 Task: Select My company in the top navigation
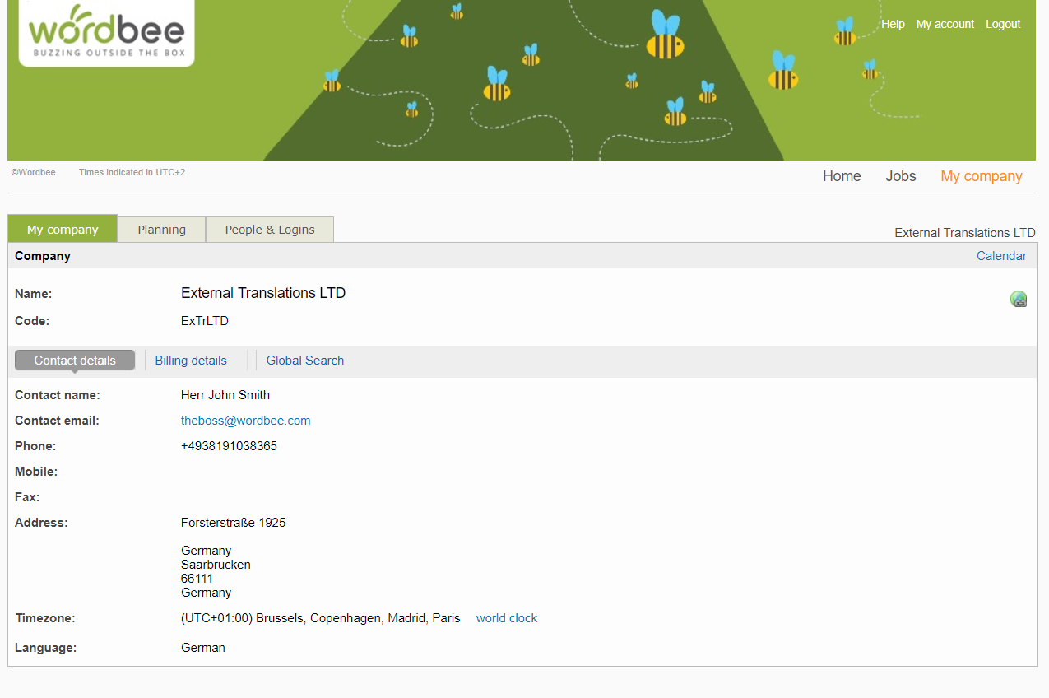click(x=981, y=176)
